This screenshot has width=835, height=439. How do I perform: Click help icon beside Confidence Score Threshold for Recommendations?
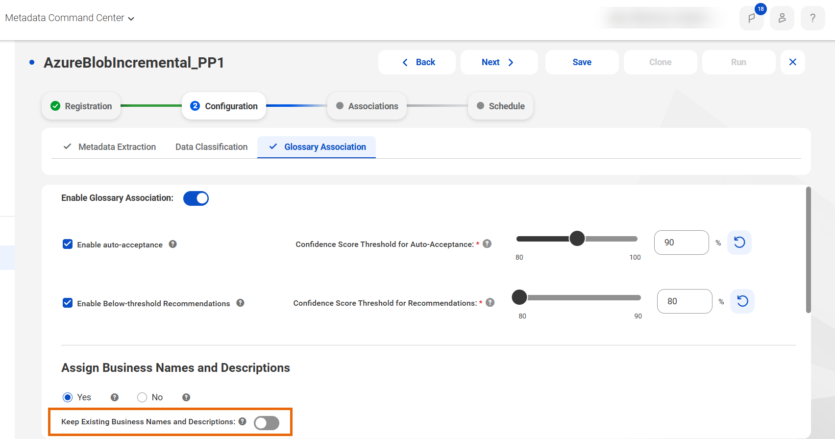pos(490,302)
